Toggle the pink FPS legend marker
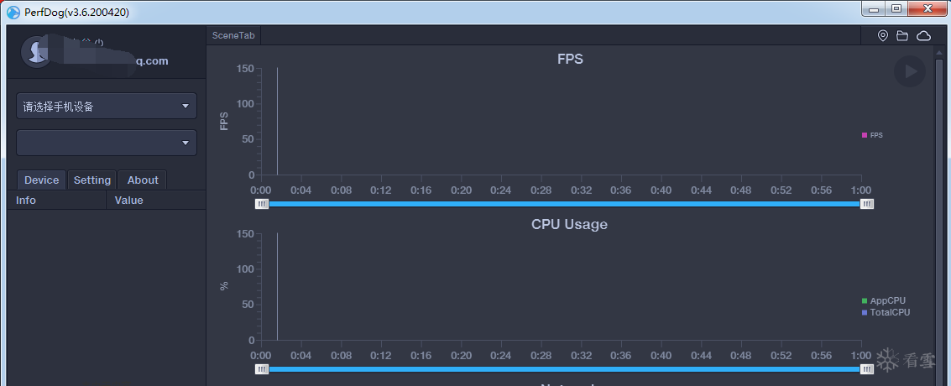 (x=865, y=135)
